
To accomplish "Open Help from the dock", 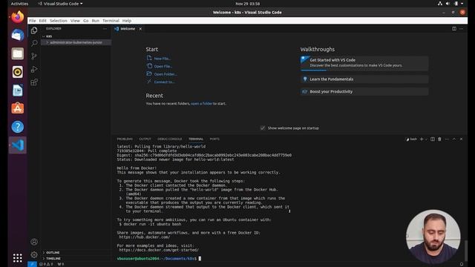I will (18, 127).
